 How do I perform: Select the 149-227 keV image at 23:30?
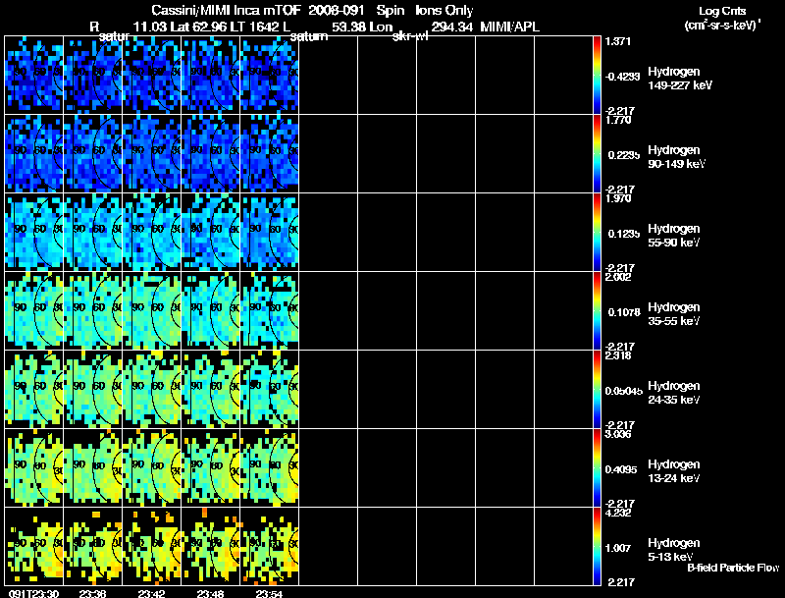tap(33, 75)
